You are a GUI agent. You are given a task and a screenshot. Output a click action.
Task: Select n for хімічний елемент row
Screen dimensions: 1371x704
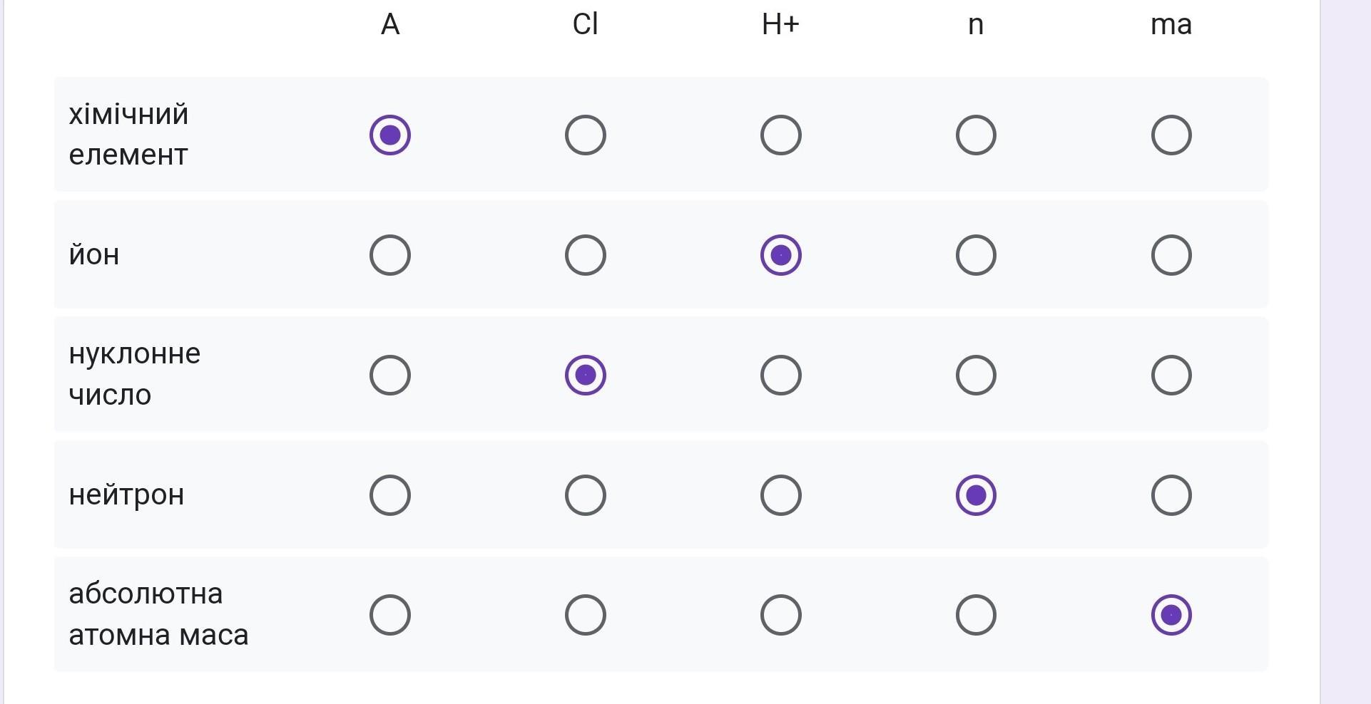pyautogui.click(x=975, y=135)
